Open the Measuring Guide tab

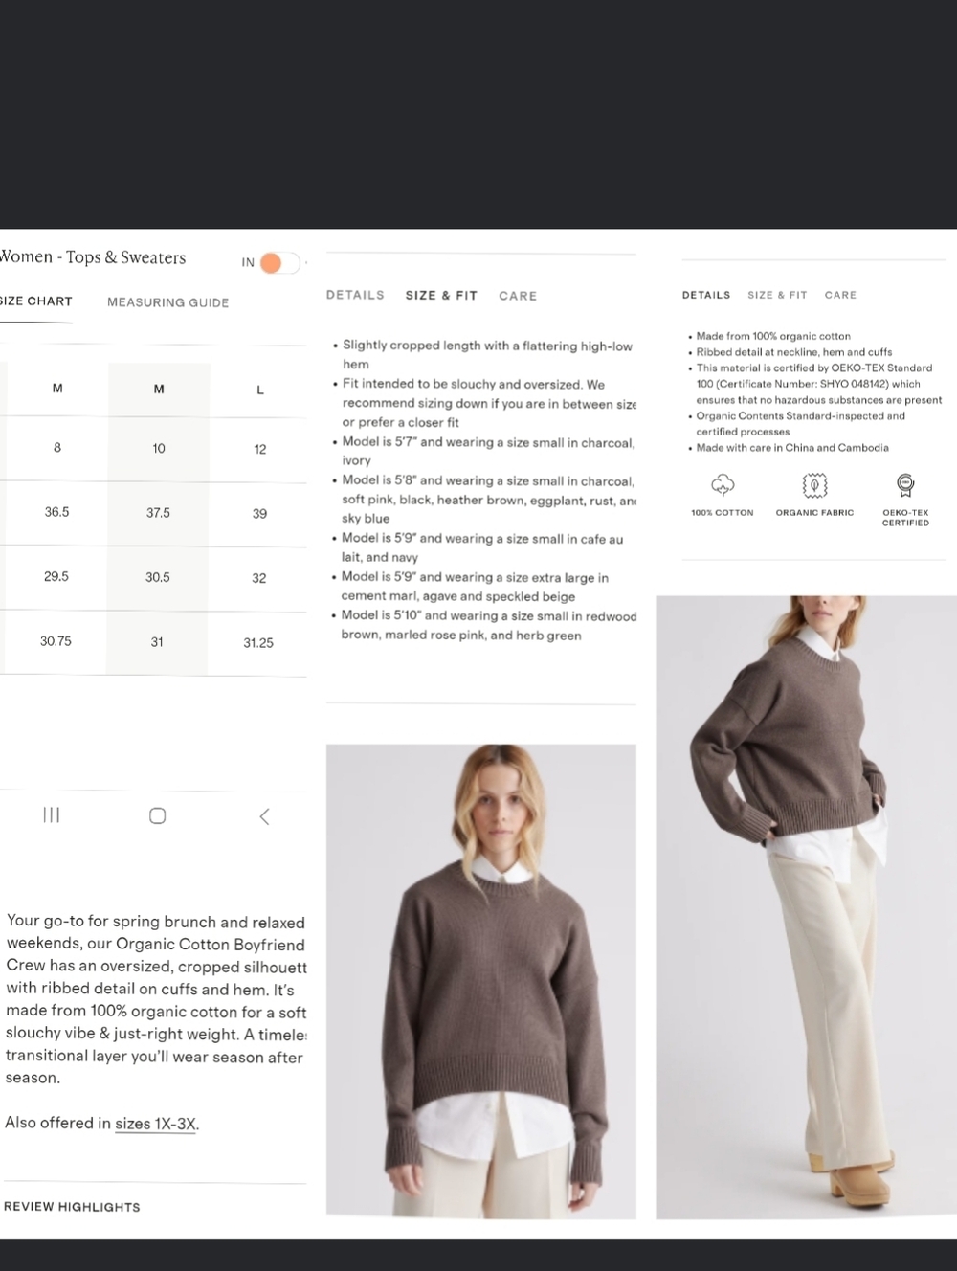click(168, 302)
